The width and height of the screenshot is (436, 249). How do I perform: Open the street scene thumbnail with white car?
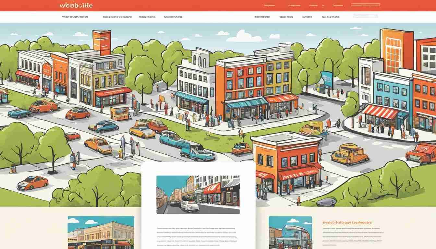tap(198, 195)
